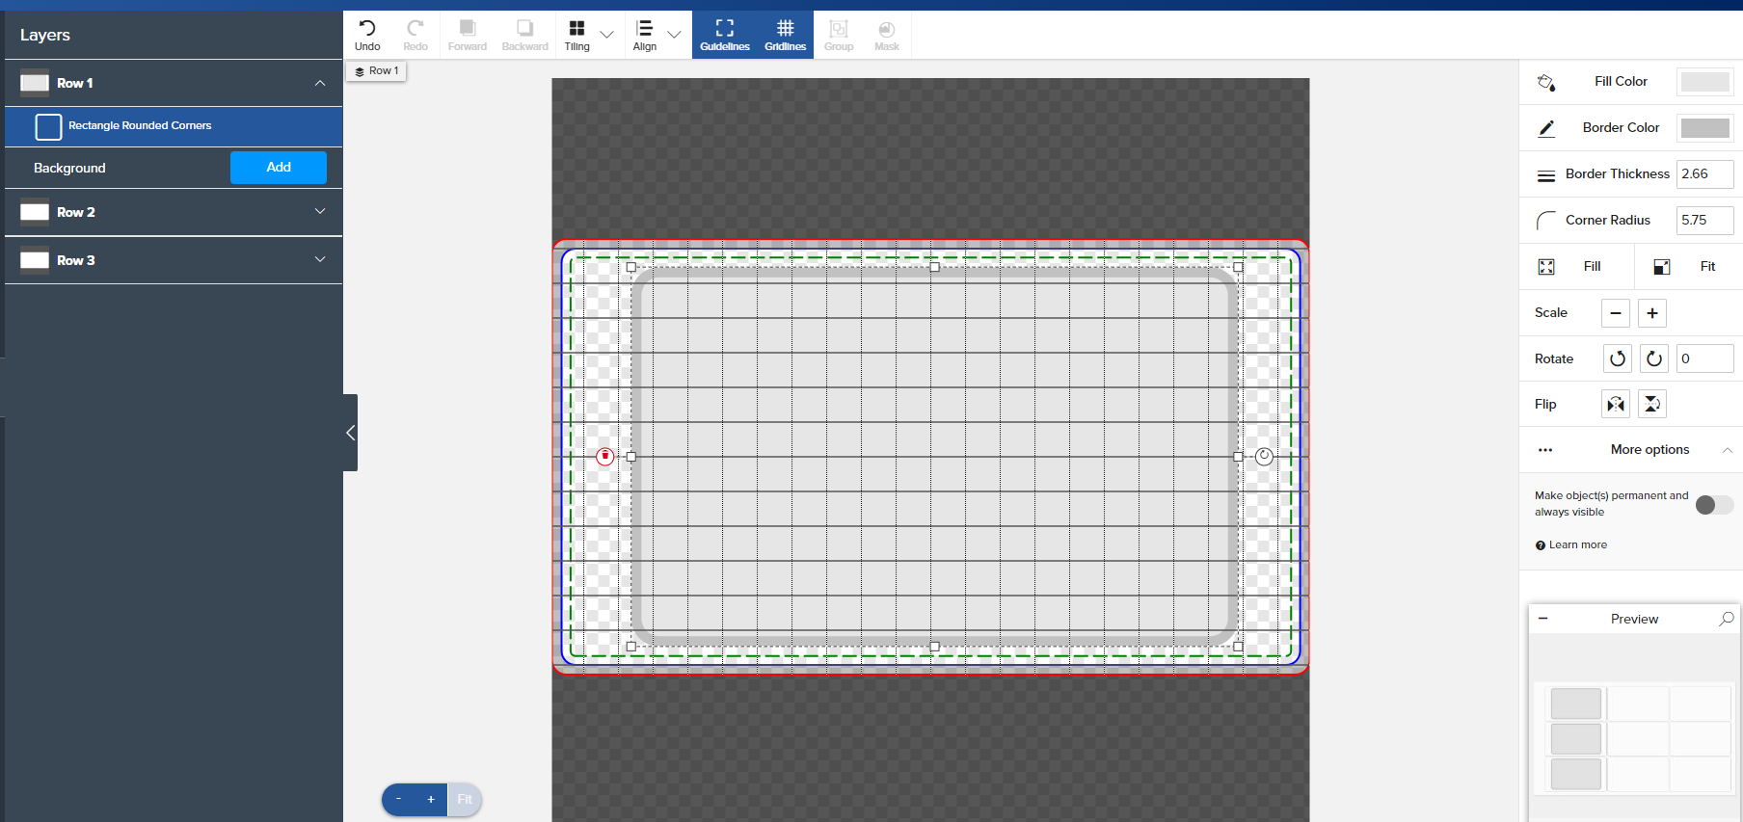Increase scale with the plus button
This screenshot has height=822, width=1743.
(x=1652, y=313)
